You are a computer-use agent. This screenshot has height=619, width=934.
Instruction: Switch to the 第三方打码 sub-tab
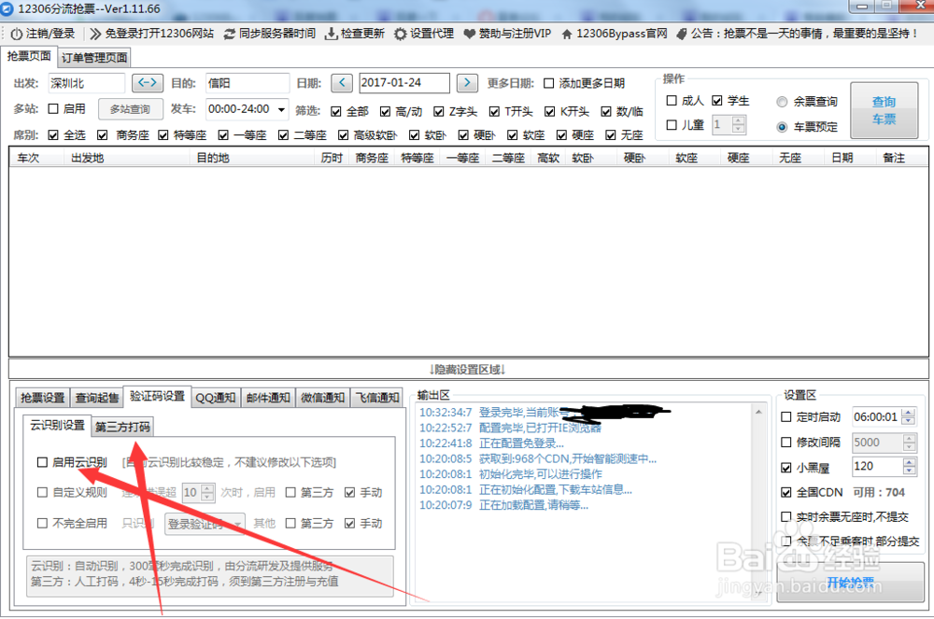[x=122, y=427]
